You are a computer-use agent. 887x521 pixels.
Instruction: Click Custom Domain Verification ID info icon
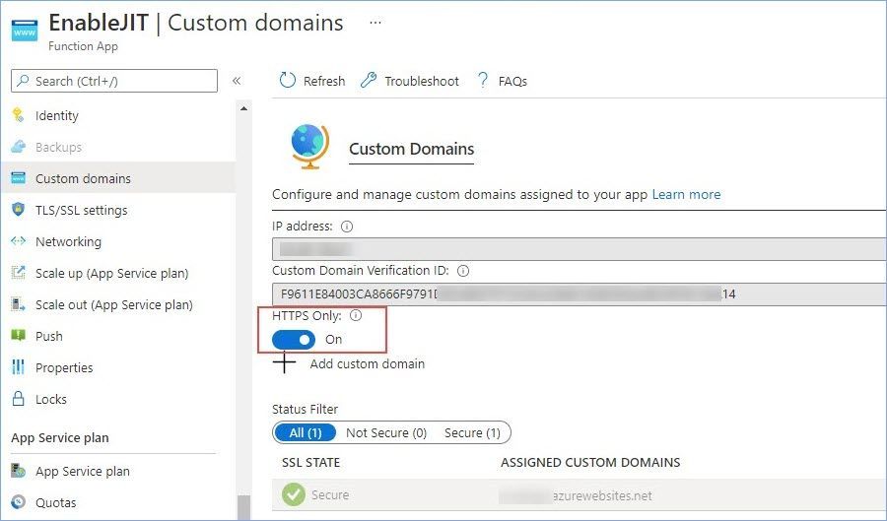(463, 271)
